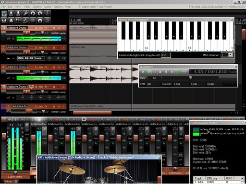Viewport: 246px width, 184px height.
Task: Mute the MASTER strip in mixer
Action: [22, 119]
